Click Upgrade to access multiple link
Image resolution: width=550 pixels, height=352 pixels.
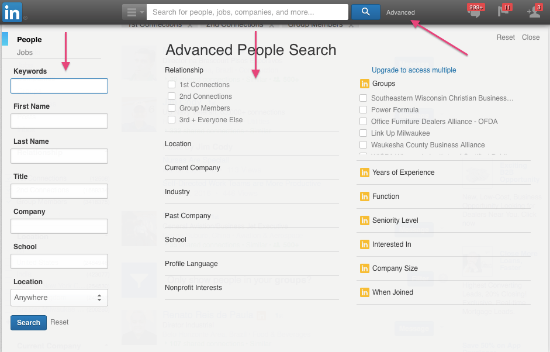pos(414,70)
